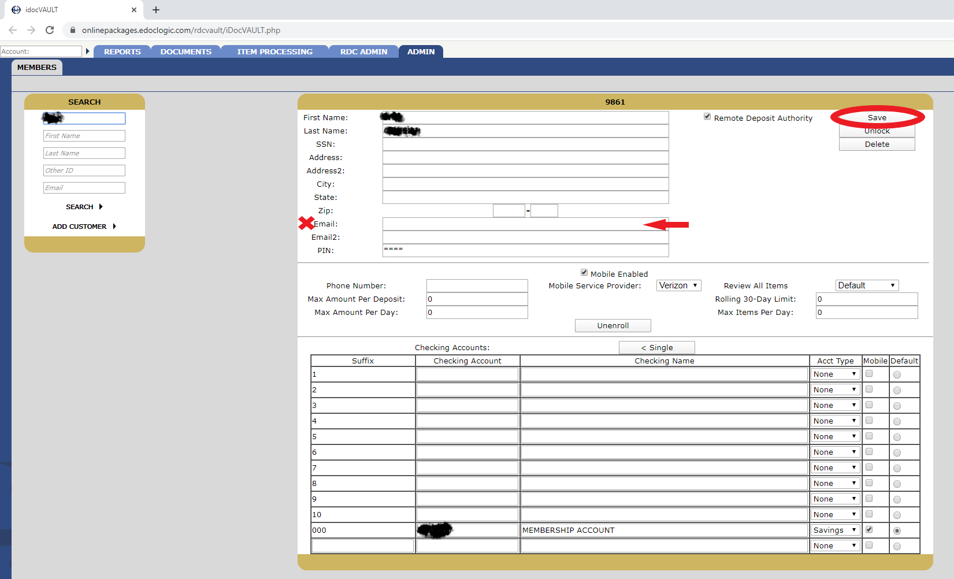Open Acct Type dropdown for suffix 1

[x=836, y=374]
